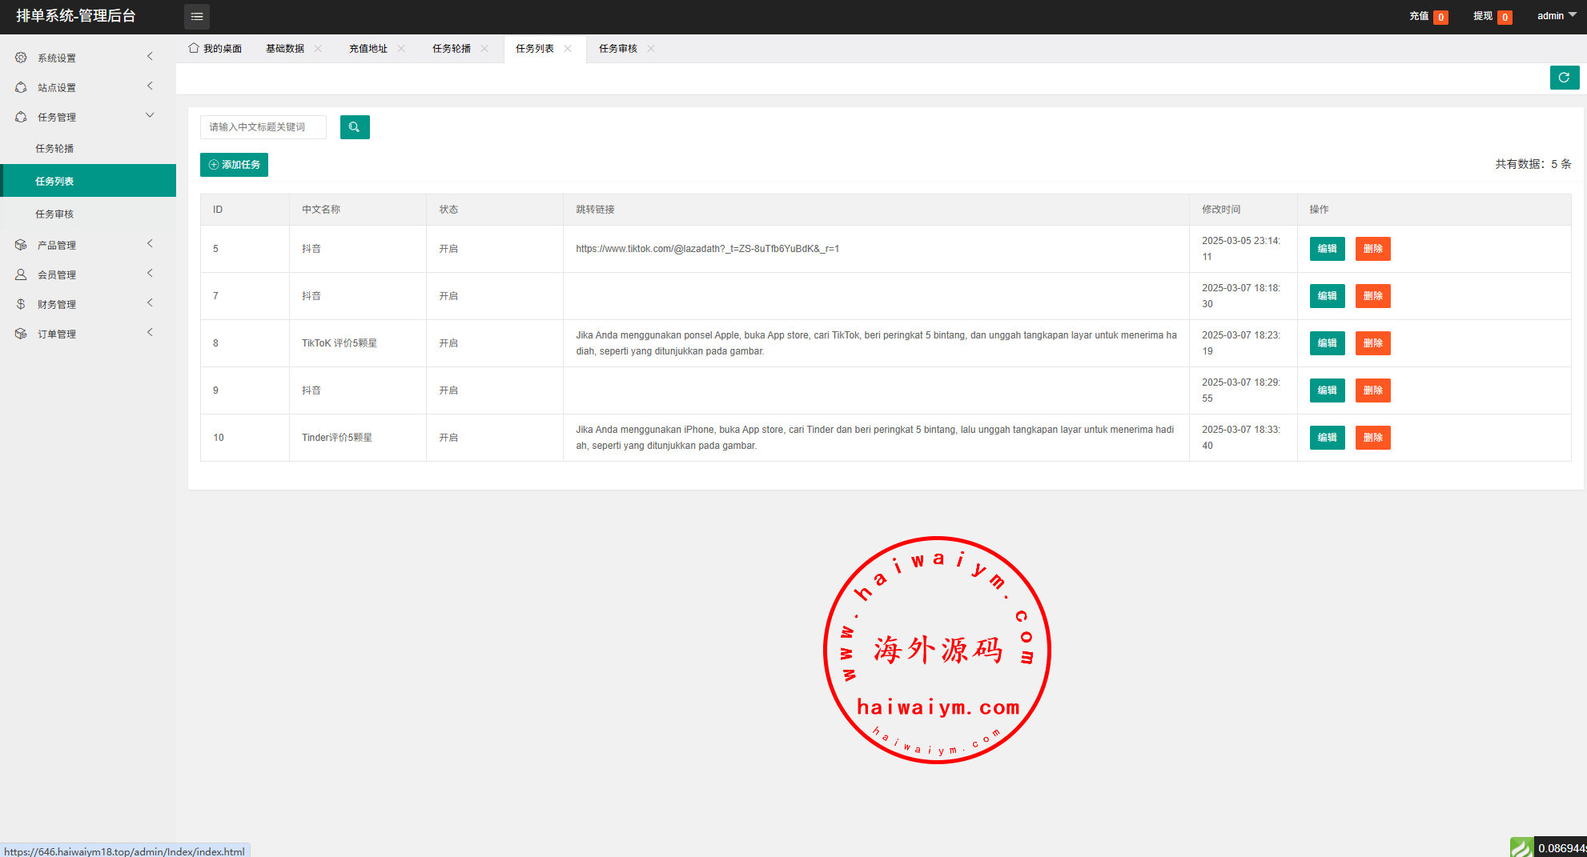Click the hamburger menu toggle icon
1587x857 pixels.
[x=196, y=17]
